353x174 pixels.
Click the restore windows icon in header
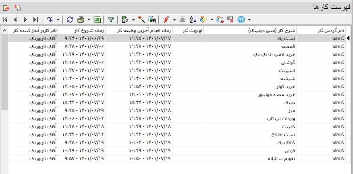coord(18,8)
